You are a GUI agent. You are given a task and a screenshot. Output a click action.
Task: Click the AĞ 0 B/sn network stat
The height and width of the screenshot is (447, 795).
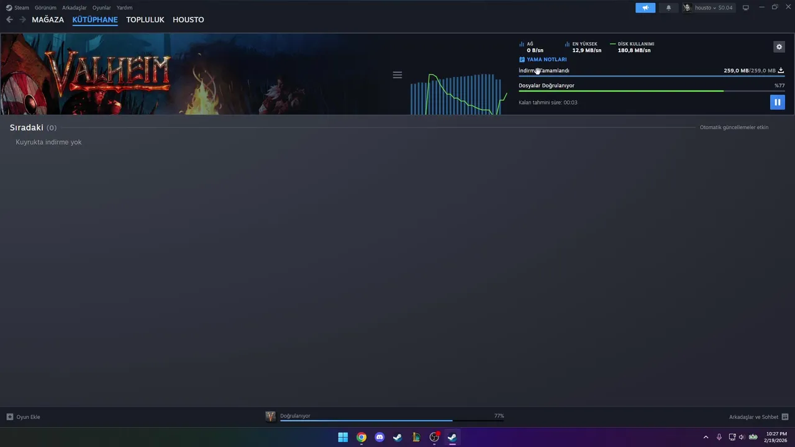(x=532, y=47)
